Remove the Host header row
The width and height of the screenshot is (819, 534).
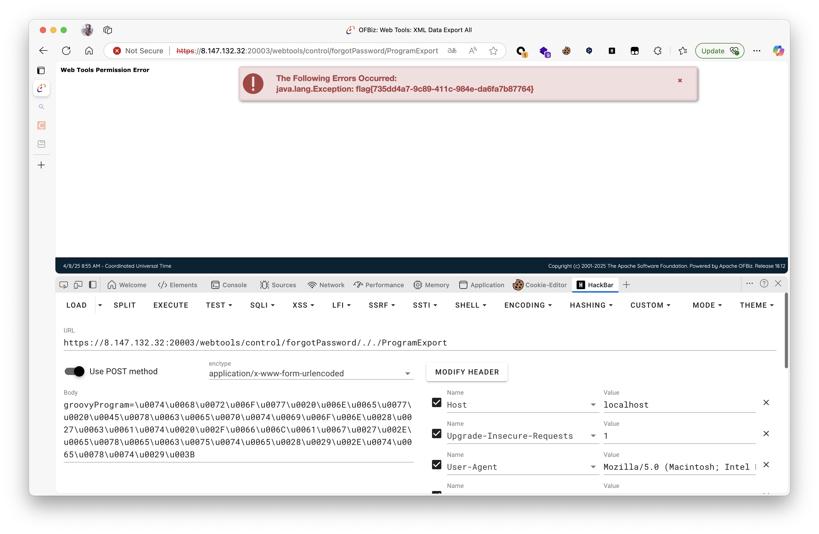click(766, 402)
